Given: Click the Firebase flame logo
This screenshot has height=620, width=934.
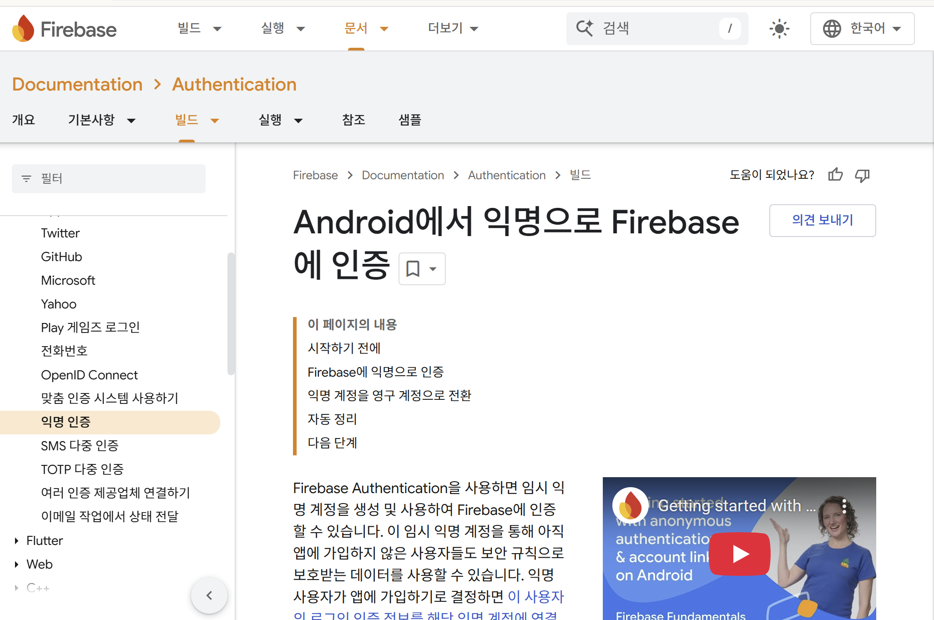Looking at the screenshot, I should [24, 29].
